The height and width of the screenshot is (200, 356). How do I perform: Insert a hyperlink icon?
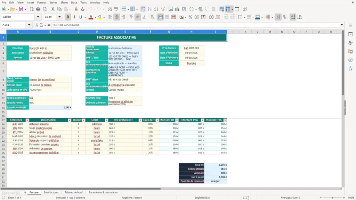pyautogui.click(x=201, y=9)
